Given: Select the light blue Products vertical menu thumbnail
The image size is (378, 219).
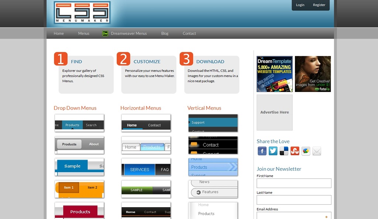Looking at the screenshot, I should 213,167.
